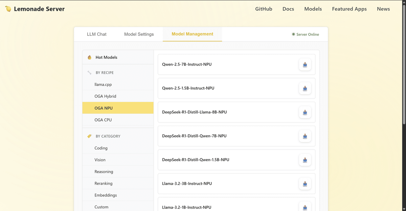The width and height of the screenshot is (406, 211).
Task: Select the Model Management tab
Action: 192,34
